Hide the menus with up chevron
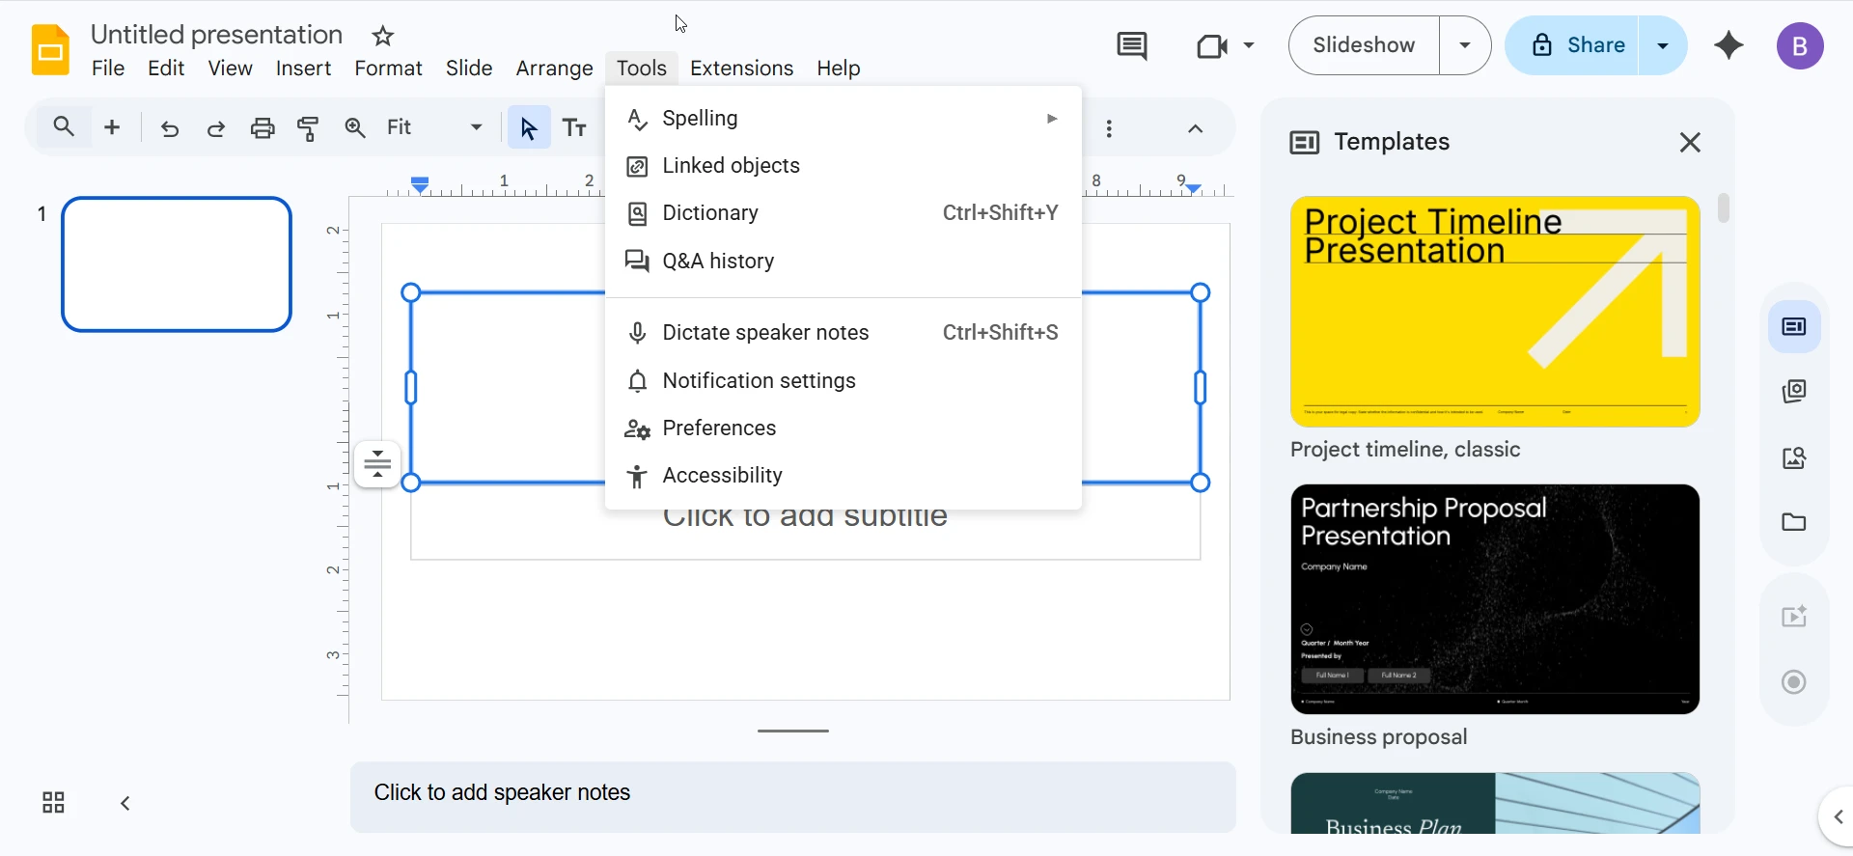This screenshot has width=1853, height=856. [x=1195, y=128]
